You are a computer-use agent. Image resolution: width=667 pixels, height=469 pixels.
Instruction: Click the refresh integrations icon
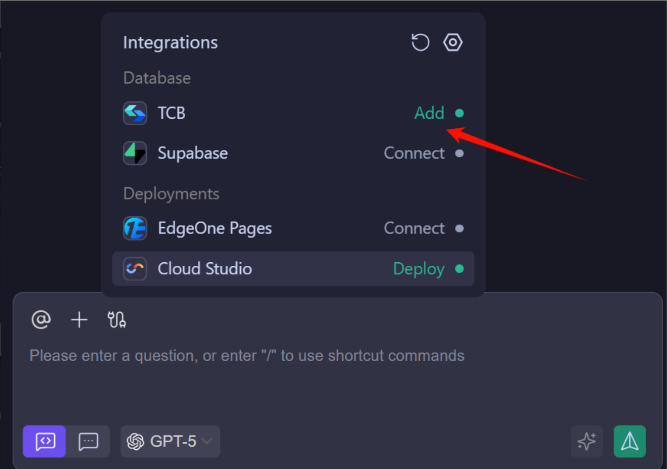(420, 42)
